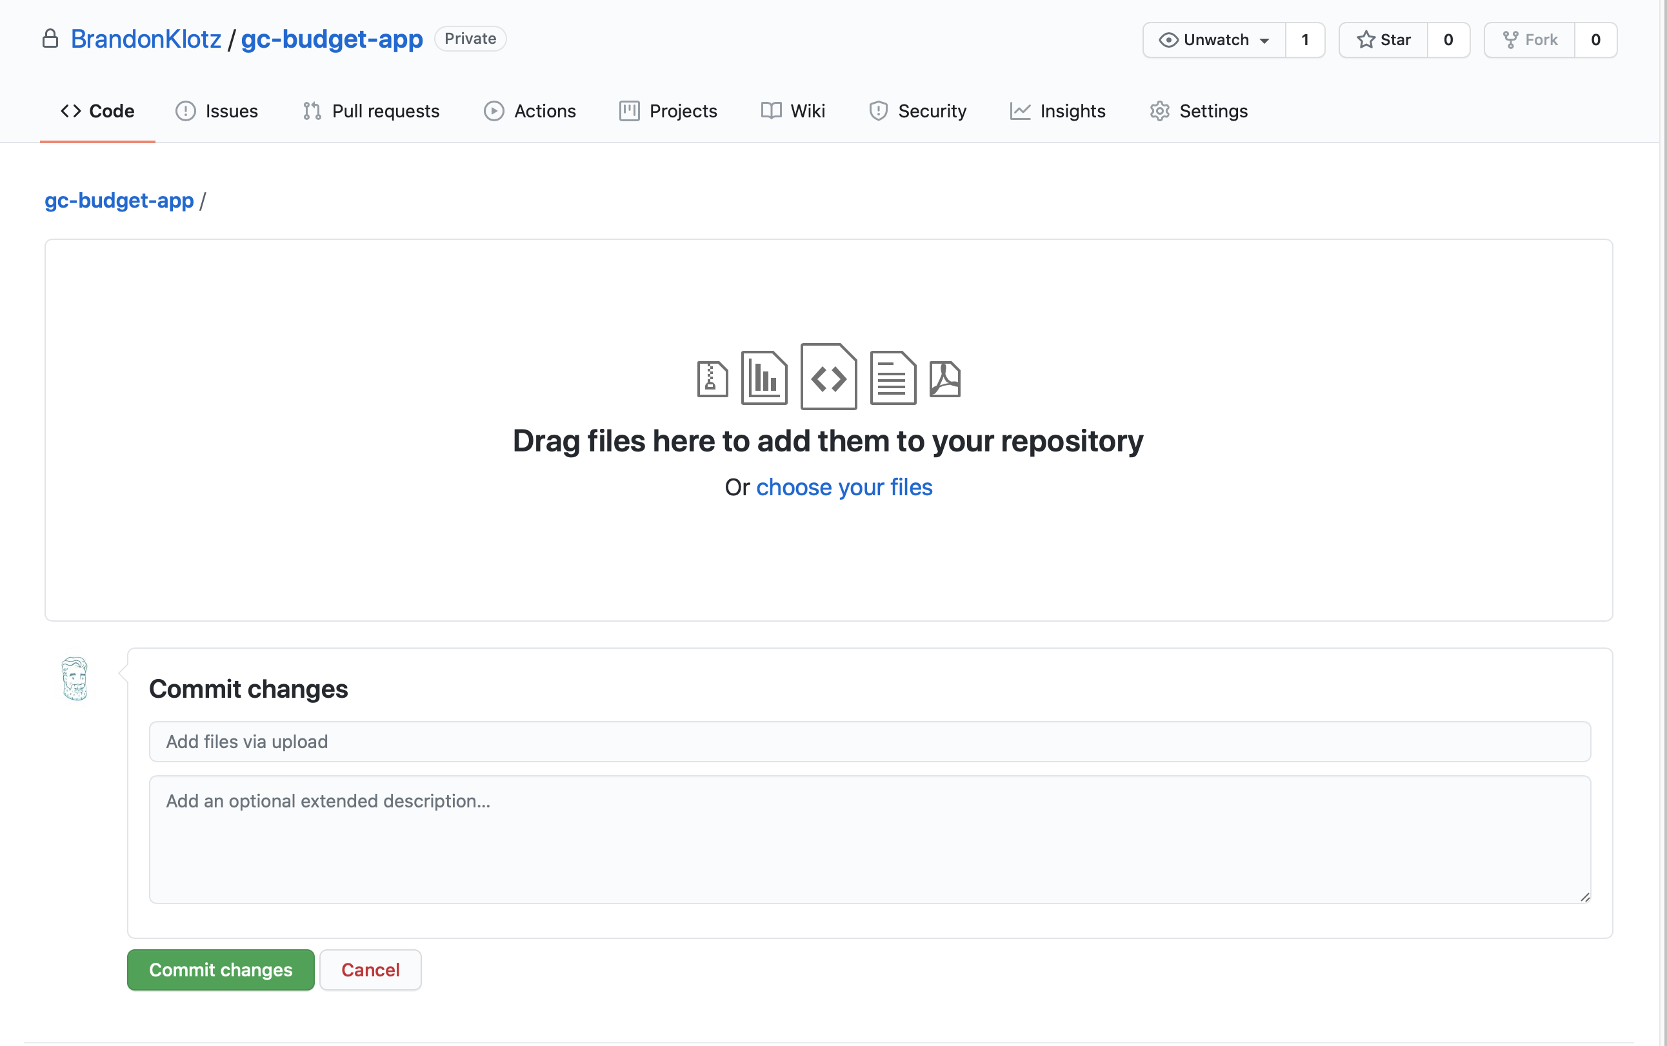Screen dimensions: 1667x1046
Task: Click the bar chart file icon
Action: point(764,378)
